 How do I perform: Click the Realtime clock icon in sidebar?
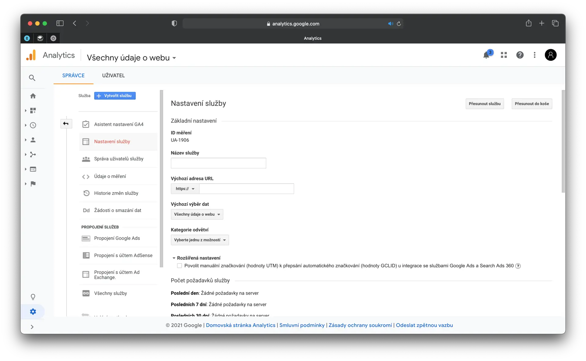33,125
